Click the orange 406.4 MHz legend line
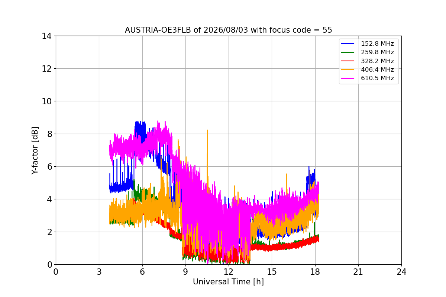The height and width of the screenshot is (297, 446). [x=349, y=69]
